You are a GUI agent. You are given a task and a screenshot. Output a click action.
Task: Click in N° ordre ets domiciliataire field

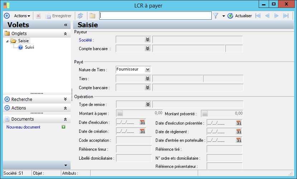225,158
